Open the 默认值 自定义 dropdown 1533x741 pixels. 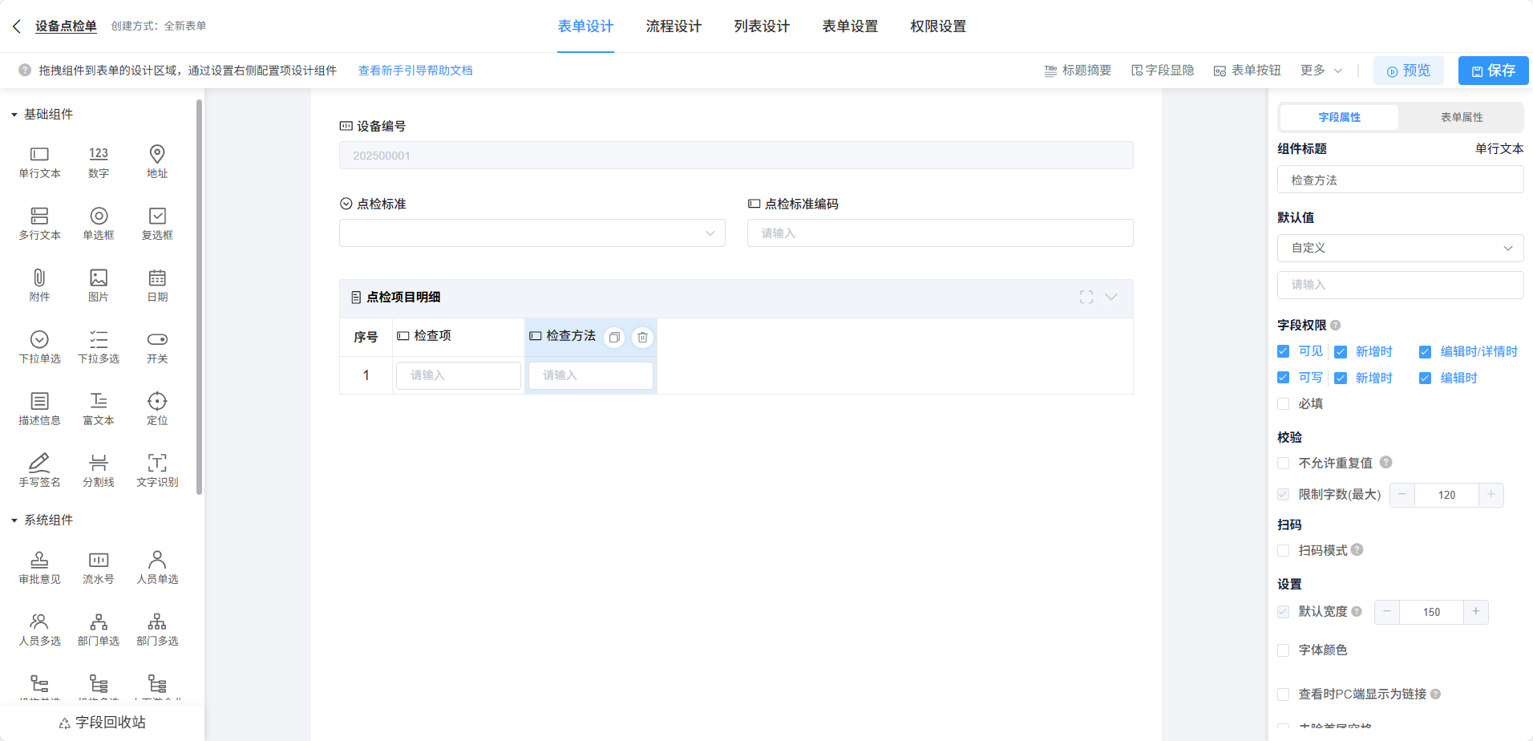[1399, 249]
